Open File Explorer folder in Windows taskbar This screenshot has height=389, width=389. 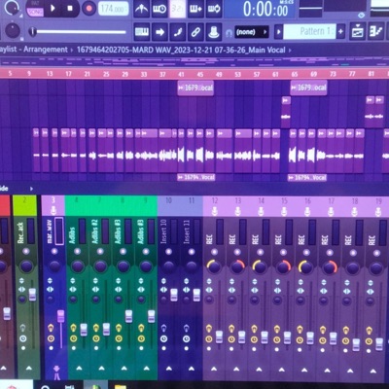tap(121, 386)
